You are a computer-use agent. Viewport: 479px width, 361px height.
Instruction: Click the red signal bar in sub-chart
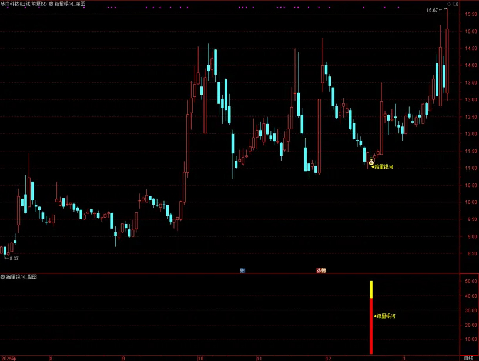click(x=371, y=326)
